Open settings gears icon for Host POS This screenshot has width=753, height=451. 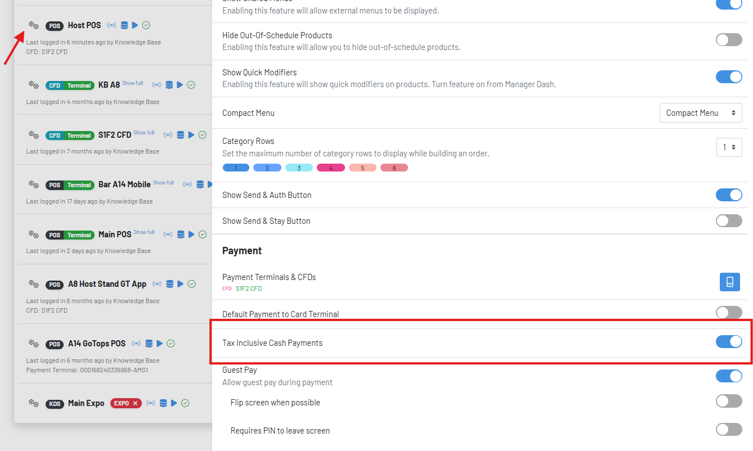(x=34, y=25)
